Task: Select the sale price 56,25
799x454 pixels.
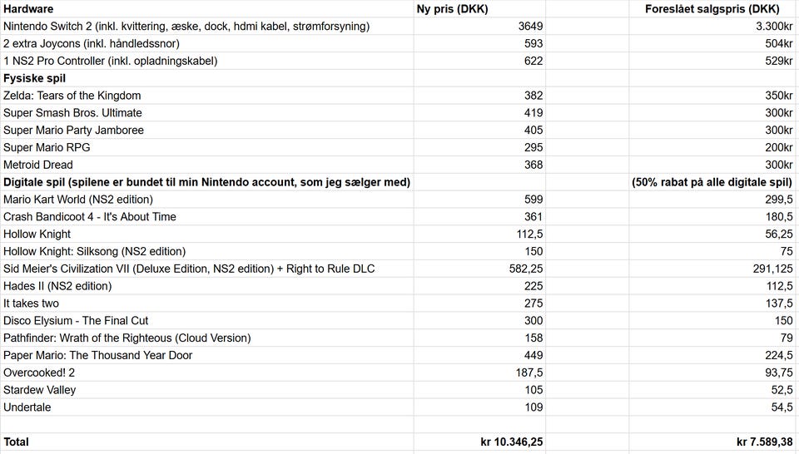Action: tap(713, 234)
